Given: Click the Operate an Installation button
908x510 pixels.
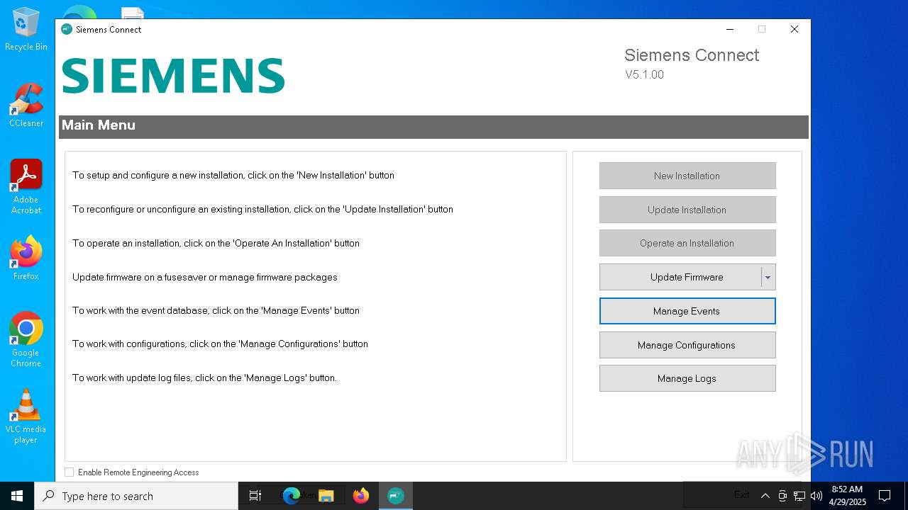Looking at the screenshot, I should [x=687, y=243].
